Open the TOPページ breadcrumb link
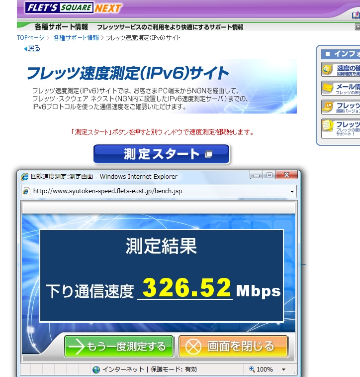 point(31,38)
